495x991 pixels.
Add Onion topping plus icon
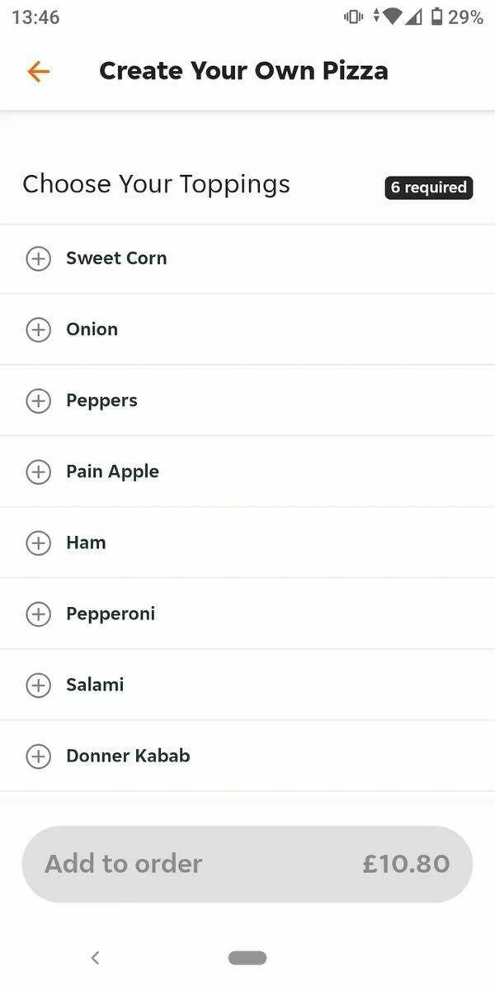[38, 330]
